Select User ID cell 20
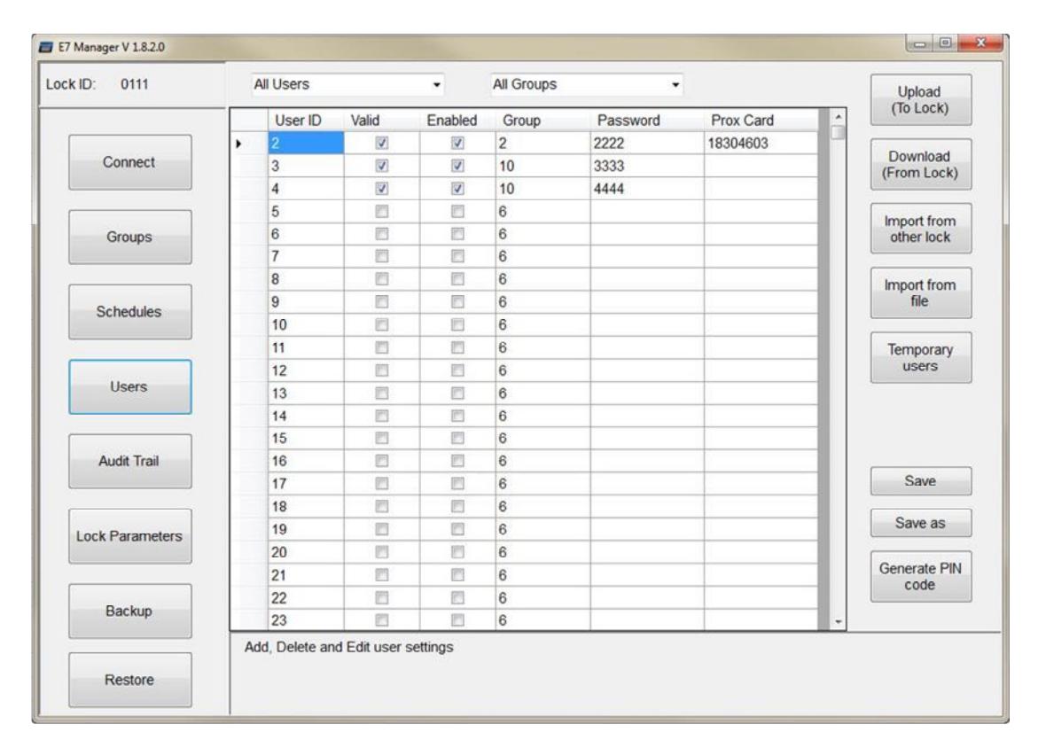1038x748 pixels. 306,552
